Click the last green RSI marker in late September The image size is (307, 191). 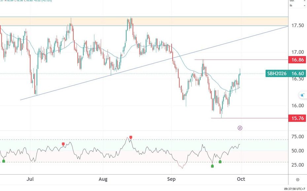(x=220, y=162)
